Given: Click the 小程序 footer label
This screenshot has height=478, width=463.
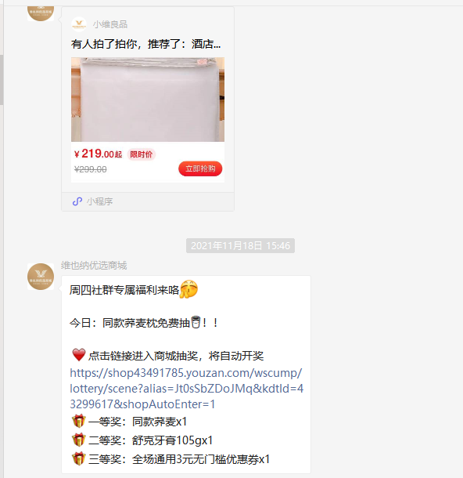Looking at the screenshot, I should point(100,201).
